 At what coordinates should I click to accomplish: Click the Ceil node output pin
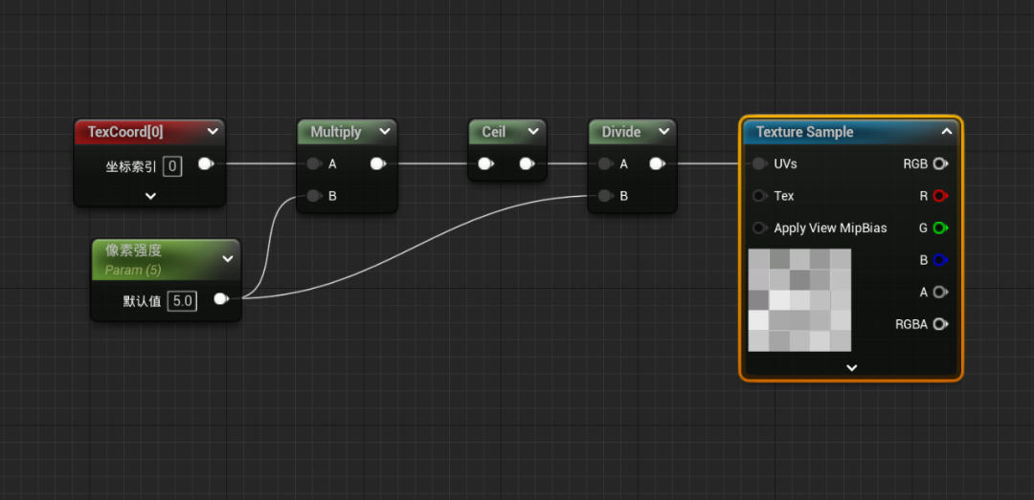pos(527,164)
